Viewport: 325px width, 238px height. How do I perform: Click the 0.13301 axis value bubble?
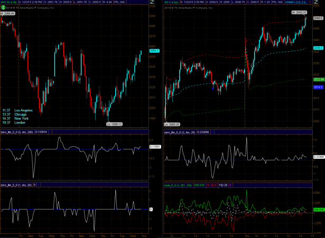point(155,147)
